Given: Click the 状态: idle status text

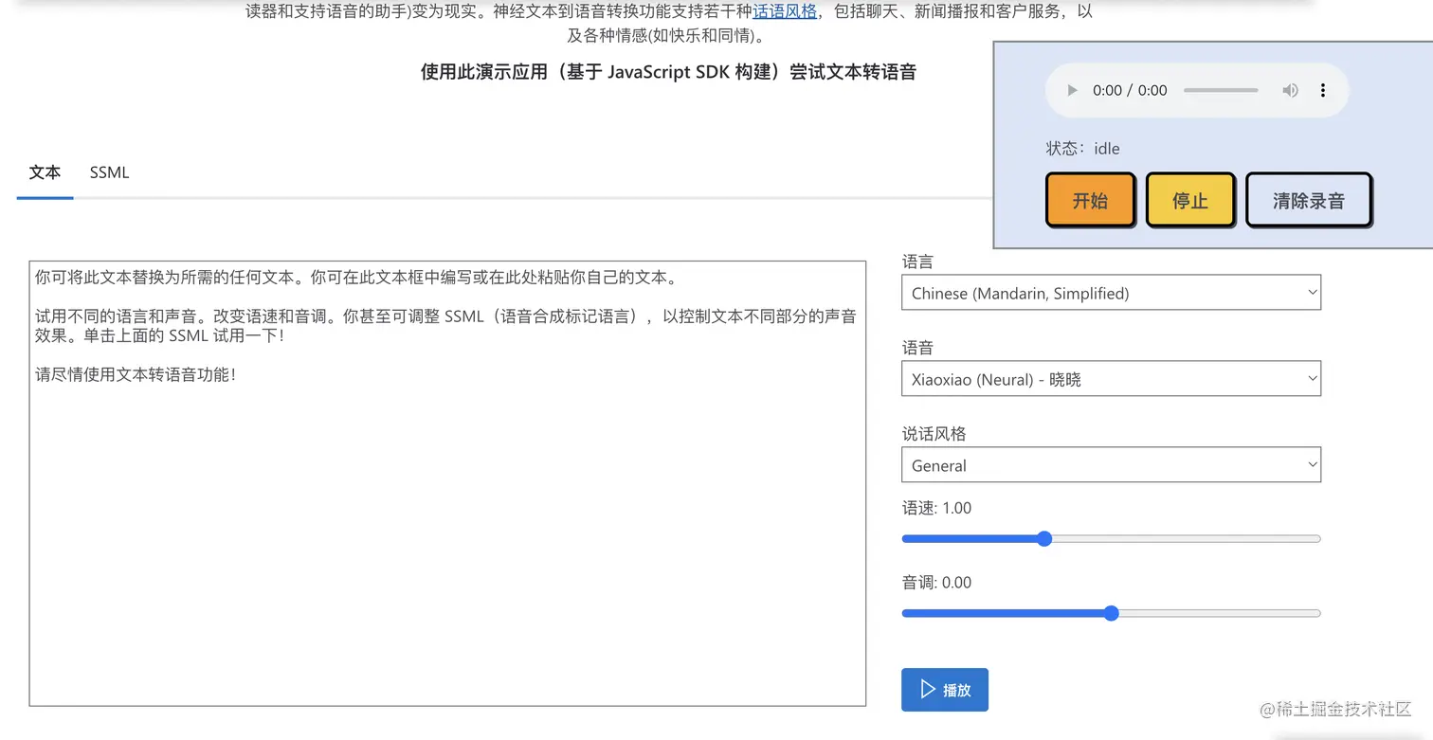Looking at the screenshot, I should click(1082, 149).
